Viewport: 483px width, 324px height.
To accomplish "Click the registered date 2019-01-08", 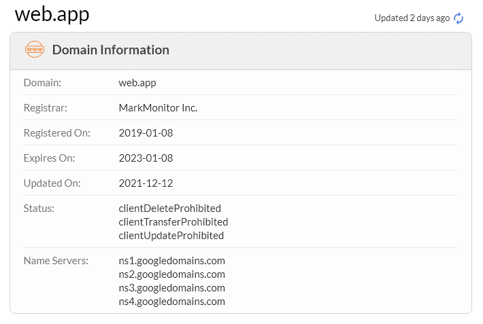I will [x=146, y=133].
